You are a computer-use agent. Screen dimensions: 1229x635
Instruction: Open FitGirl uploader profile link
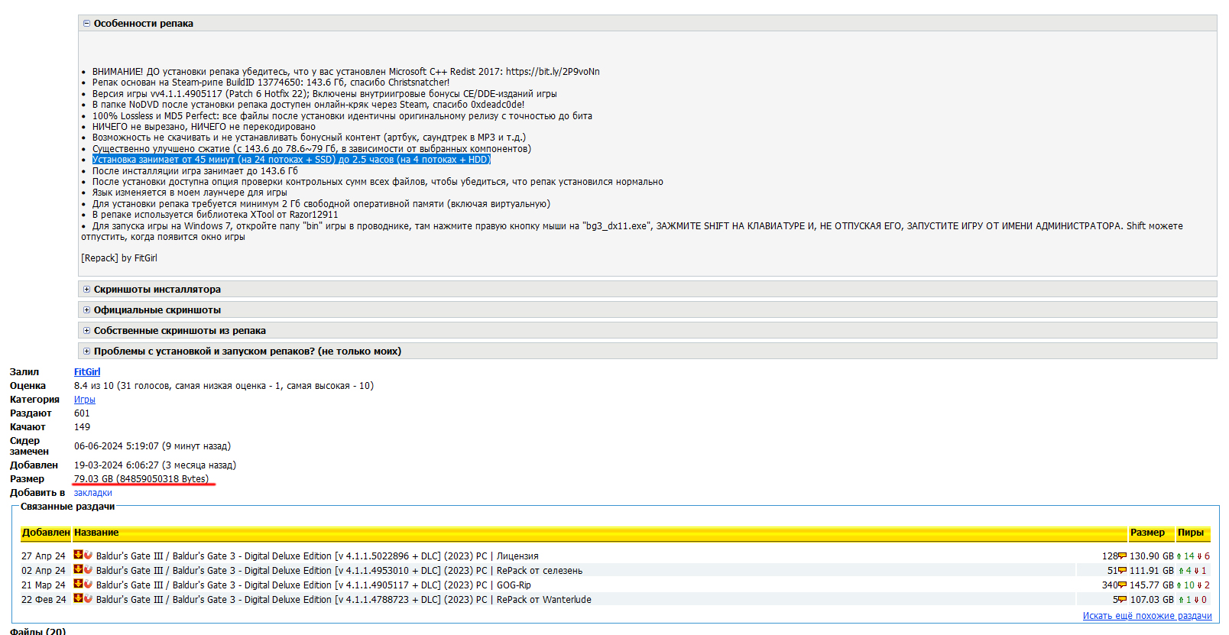coord(87,372)
